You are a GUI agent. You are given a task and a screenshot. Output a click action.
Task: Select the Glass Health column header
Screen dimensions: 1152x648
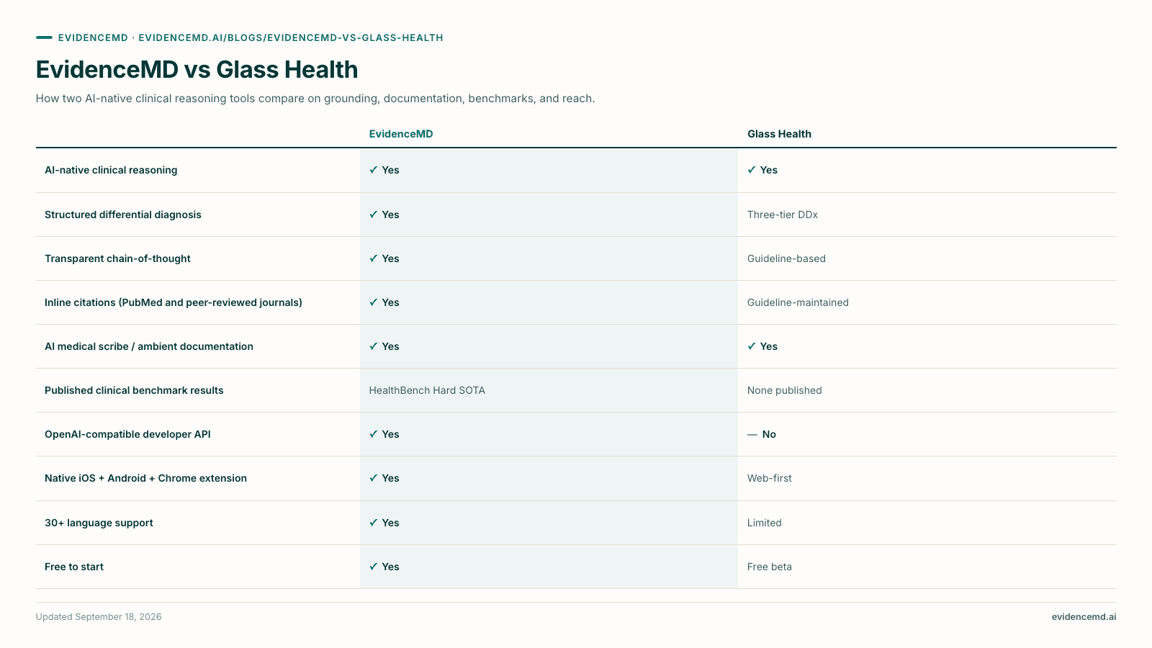779,134
